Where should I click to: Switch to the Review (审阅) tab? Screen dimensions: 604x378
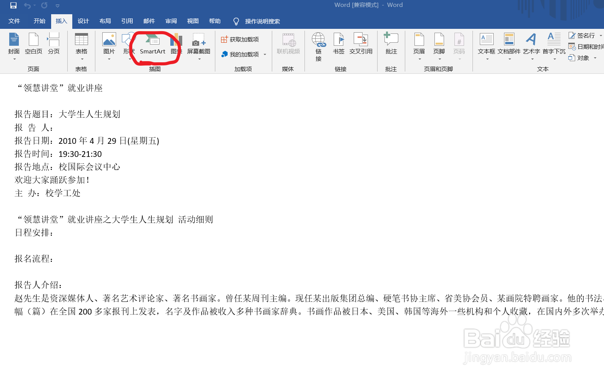coord(171,21)
